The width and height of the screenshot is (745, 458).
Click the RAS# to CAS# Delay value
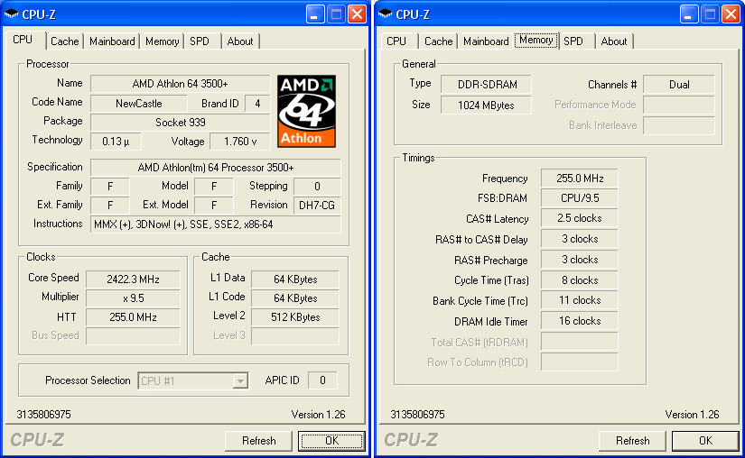coord(580,239)
